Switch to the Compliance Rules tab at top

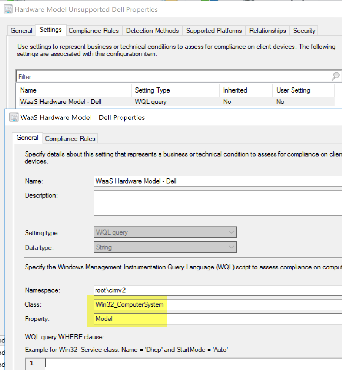(x=94, y=31)
